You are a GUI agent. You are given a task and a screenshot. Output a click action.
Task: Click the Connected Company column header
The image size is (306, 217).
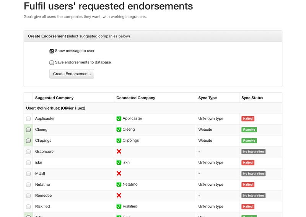[x=136, y=98]
